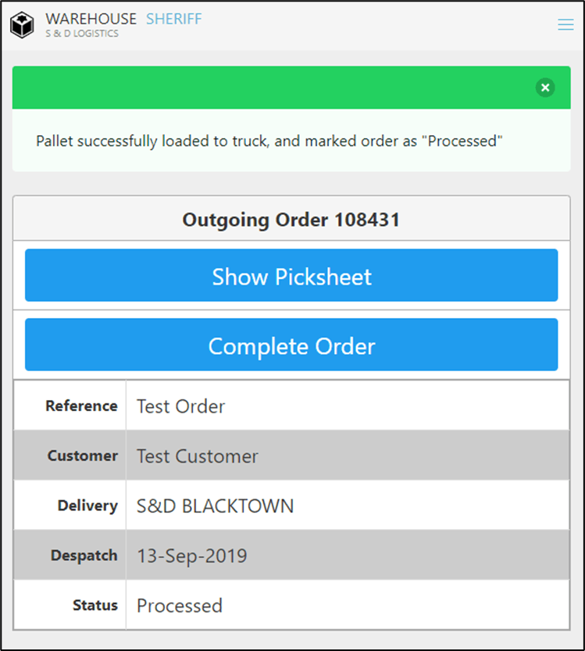Click the Warehouse Sheriff box logo icon
This screenshot has height=651, width=585.
22,25
